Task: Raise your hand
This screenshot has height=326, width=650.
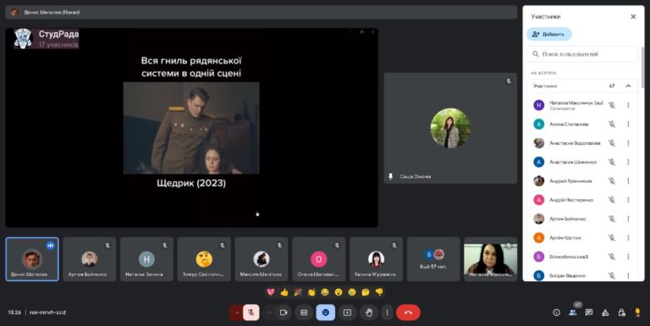Action: tap(369, 312)
